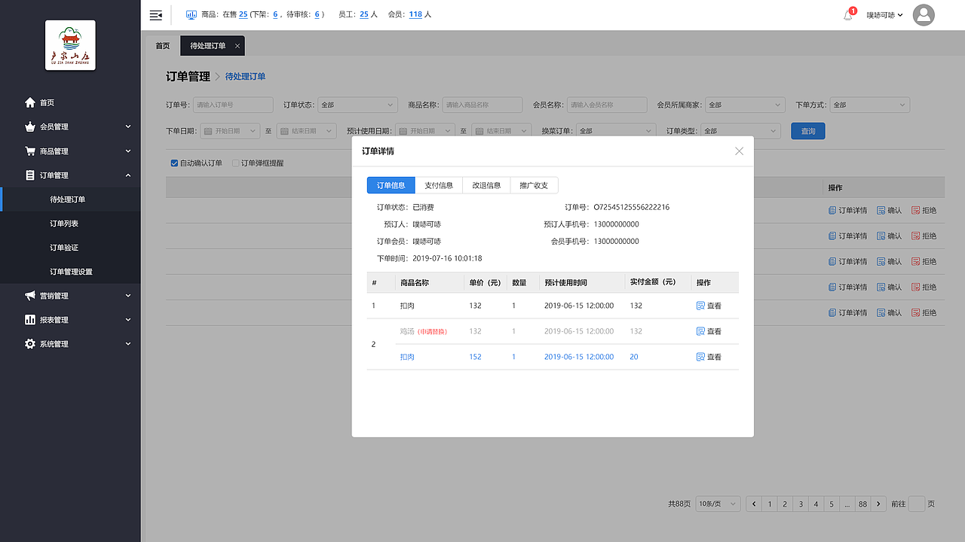Viewport: 965px width, 542px height.
Task: Click the cart icon for 商品管理
Action: (30, 151)
